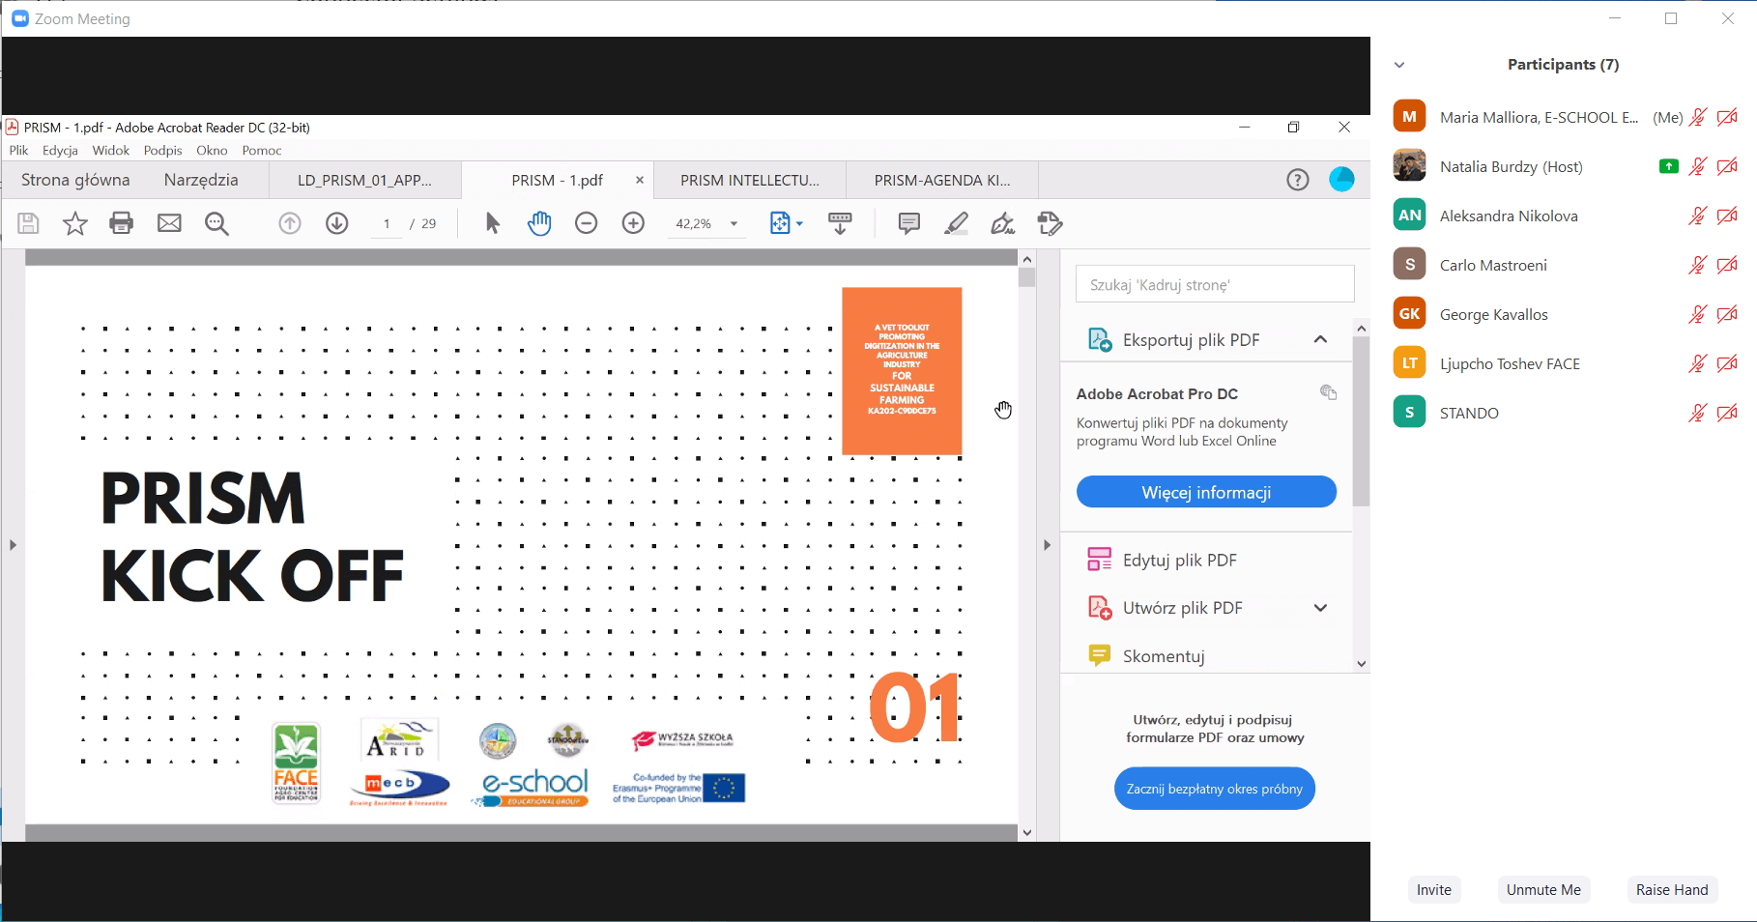Click the zoom out minus icon
Viewport: 1757px width, 922px height.
586,223
